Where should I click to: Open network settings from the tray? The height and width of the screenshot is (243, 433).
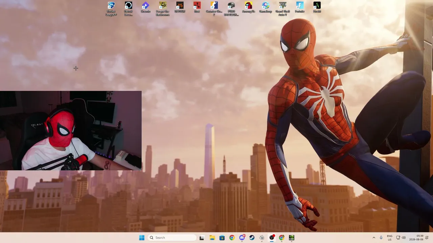pos(398,238)
